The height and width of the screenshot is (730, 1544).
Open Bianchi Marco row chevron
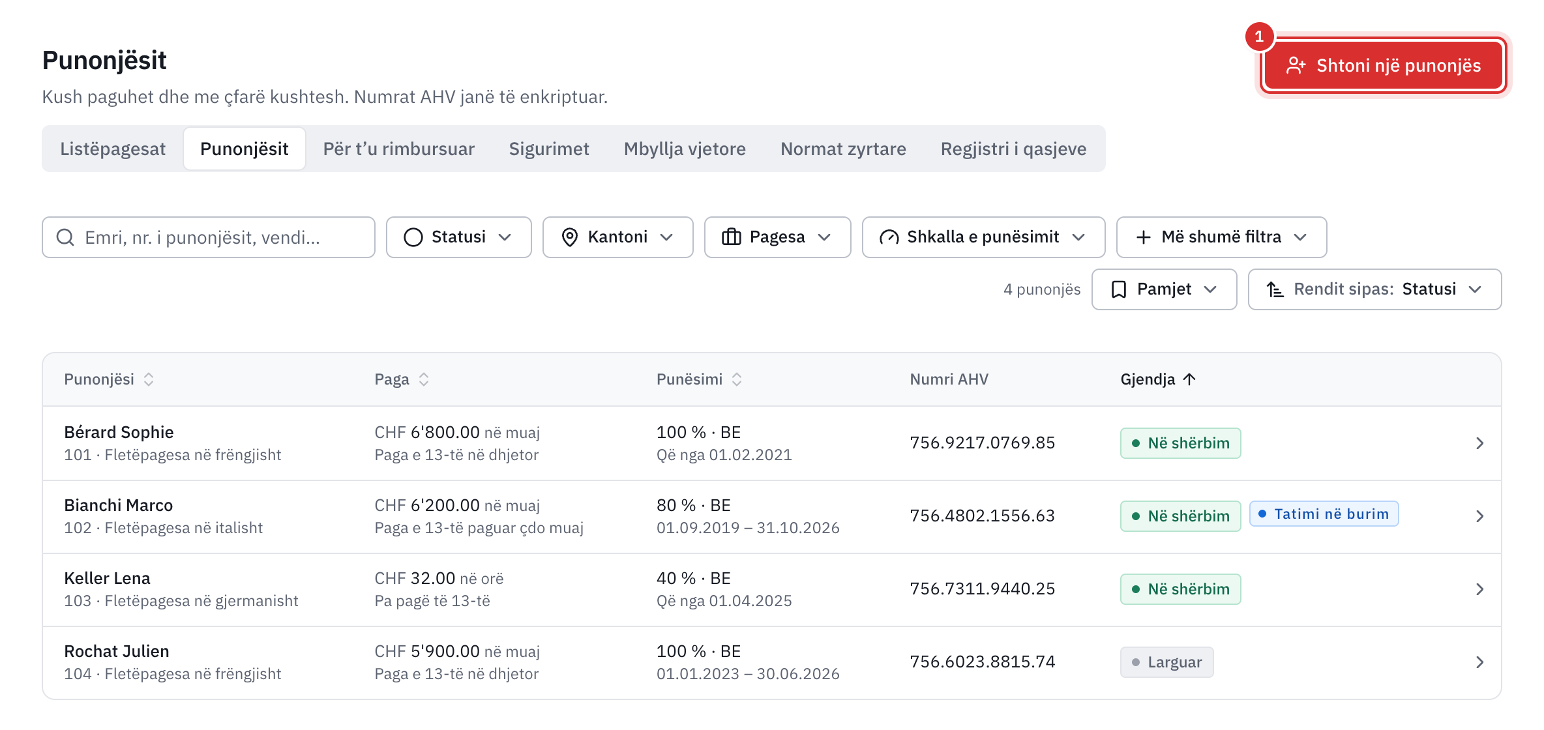click(x=1479, y=516)
